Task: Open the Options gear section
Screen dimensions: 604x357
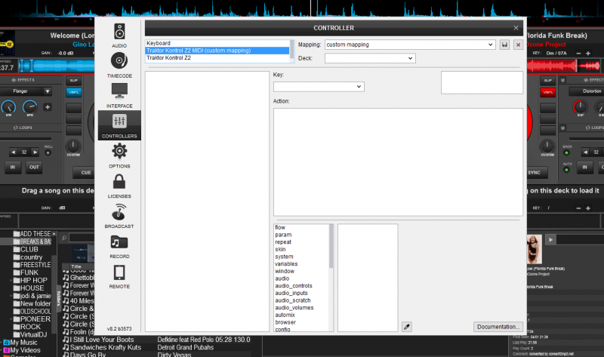Action: pos(119,155)
